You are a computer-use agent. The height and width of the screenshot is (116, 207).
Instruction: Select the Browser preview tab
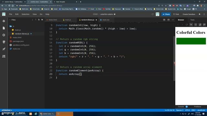pos(181,20)
